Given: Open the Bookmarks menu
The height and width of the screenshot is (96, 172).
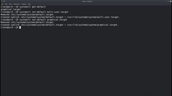Looking at the screenshot, I should [17, 4].
